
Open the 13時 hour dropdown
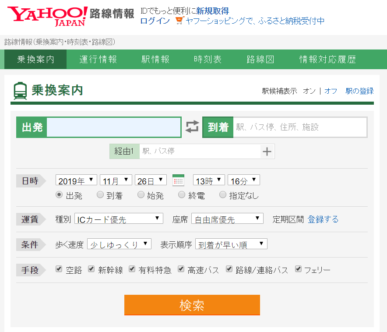[x=209, y=180]
